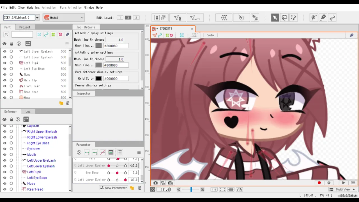This screenshot has height=202, width=359.
Task: Click the Eye Base parameter slider
Action: (117, 173)
